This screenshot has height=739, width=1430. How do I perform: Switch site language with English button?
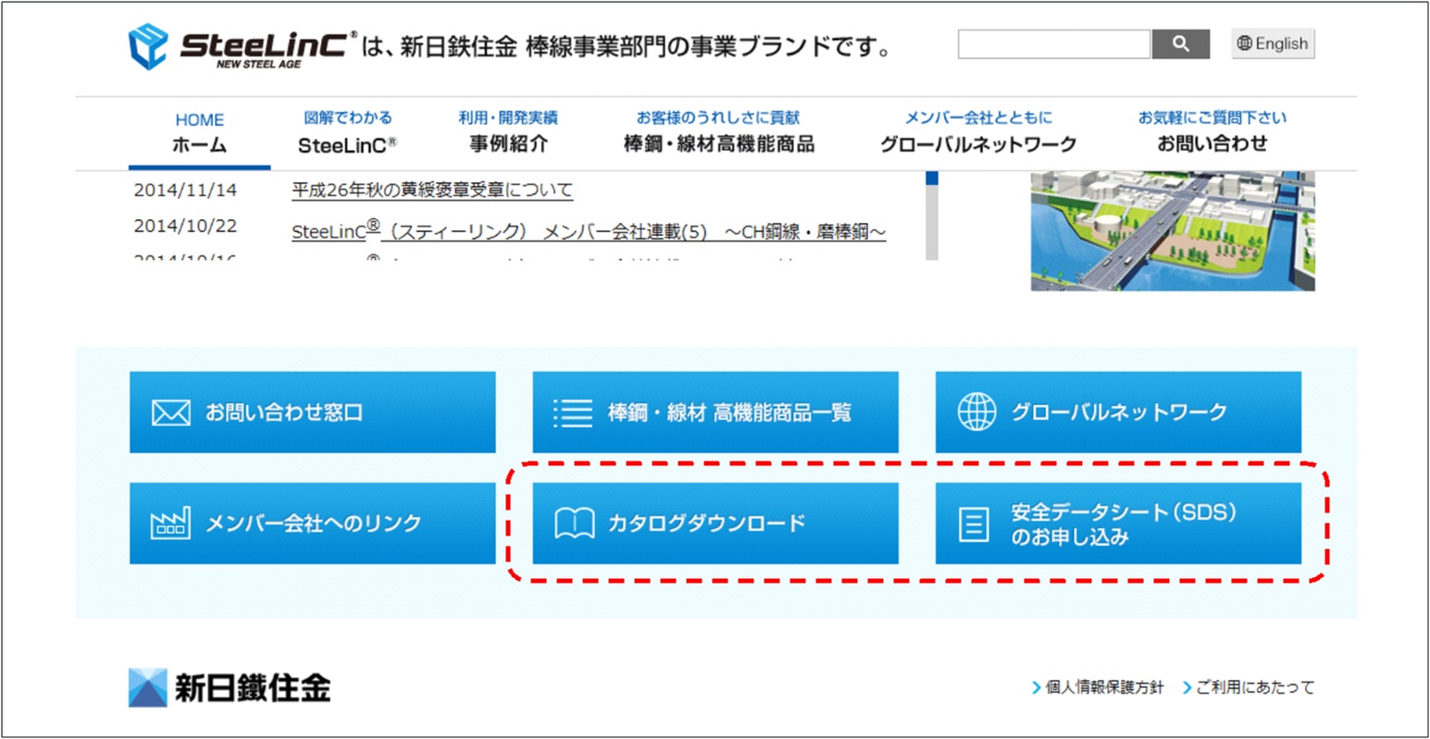point(1273,43)
